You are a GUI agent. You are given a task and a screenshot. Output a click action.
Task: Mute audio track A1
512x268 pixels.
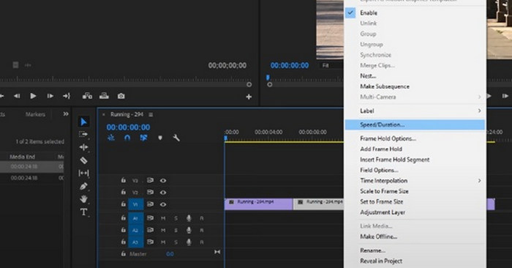point(163,218)
